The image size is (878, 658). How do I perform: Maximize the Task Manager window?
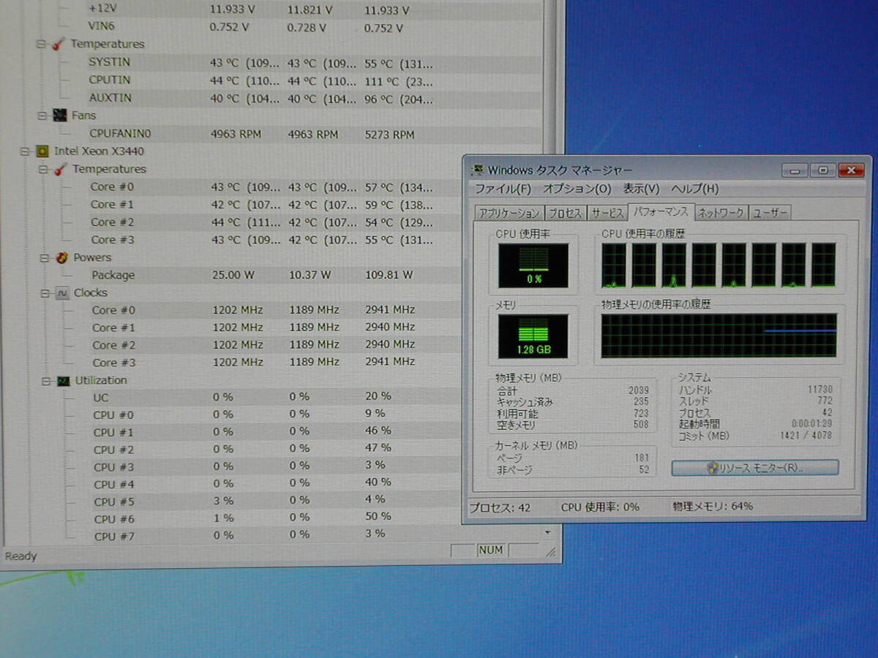(x=822, y=170)
